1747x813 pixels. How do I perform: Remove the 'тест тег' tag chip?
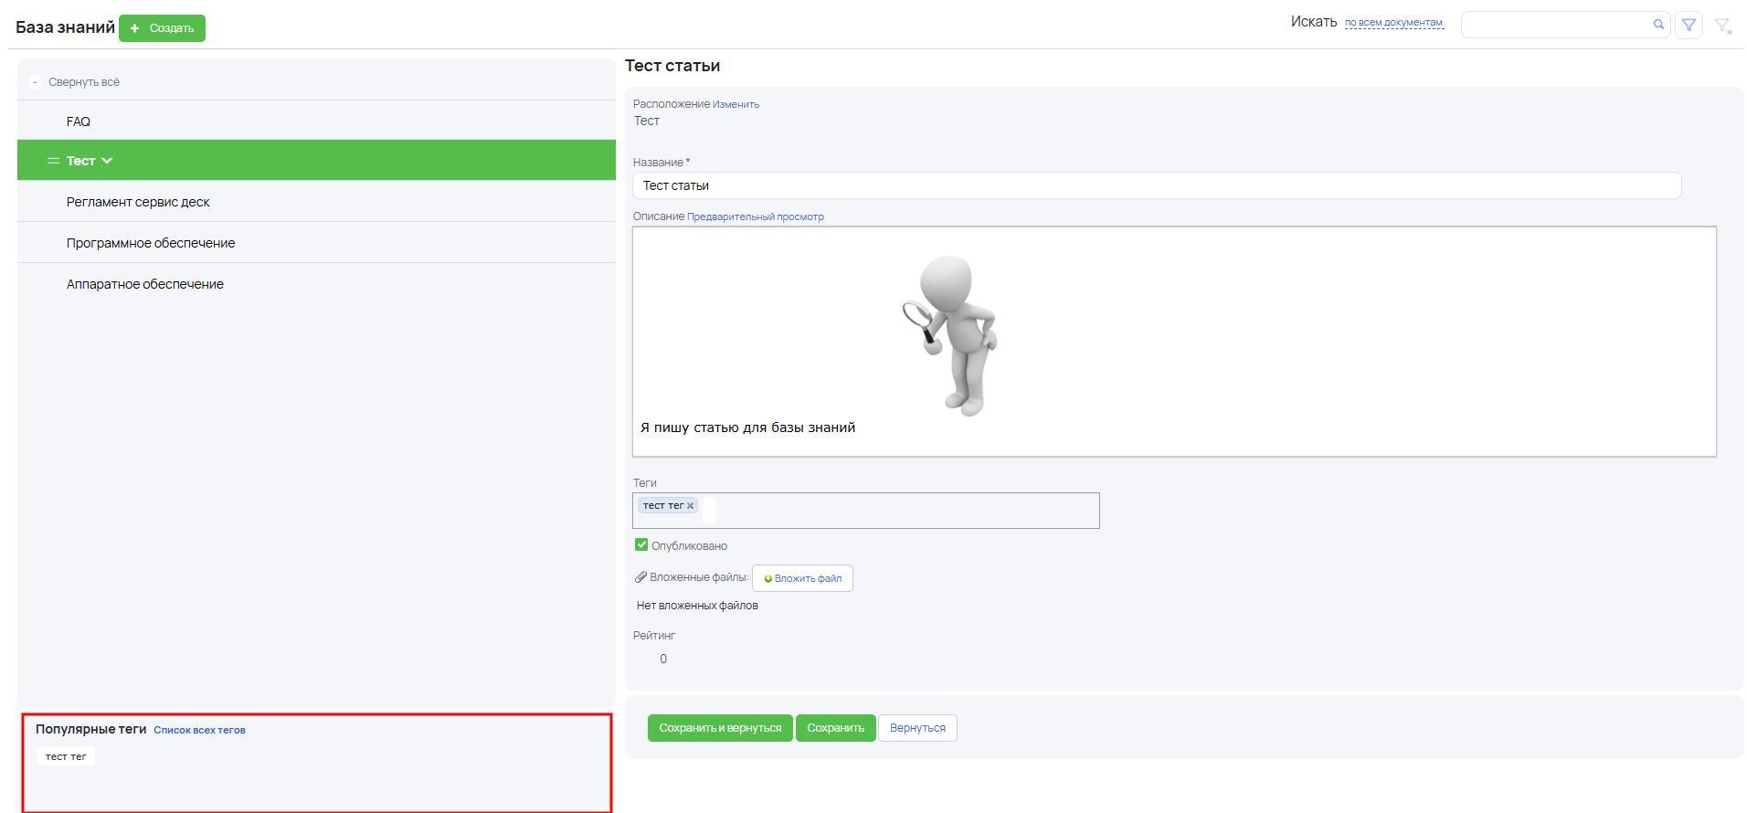[691, 506]
